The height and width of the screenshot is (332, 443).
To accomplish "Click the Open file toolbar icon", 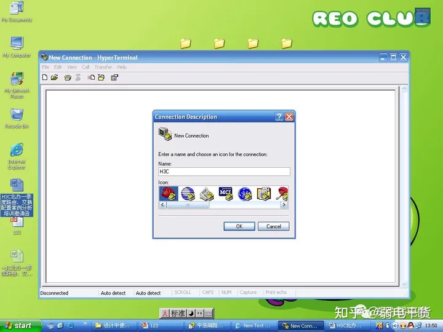I will pos(54,77).
